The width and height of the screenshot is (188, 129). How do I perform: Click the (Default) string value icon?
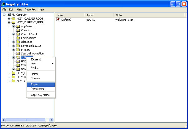pos(58,20)
